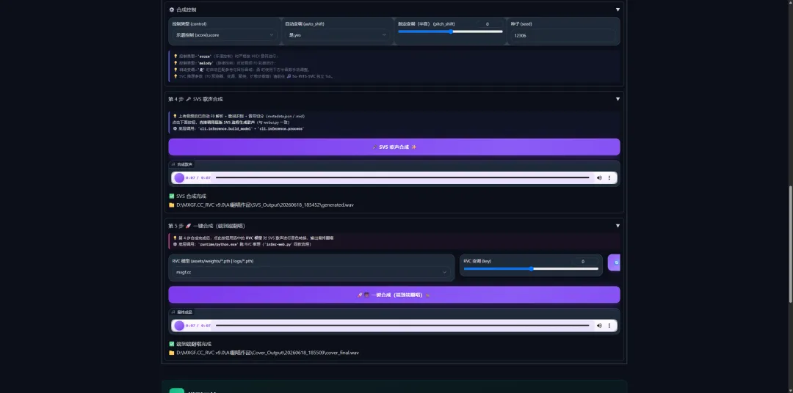Open the RVC model dropdown showing mxgf.cc
Viewport: 793px width, 393px height.
(x=311, y=272)
